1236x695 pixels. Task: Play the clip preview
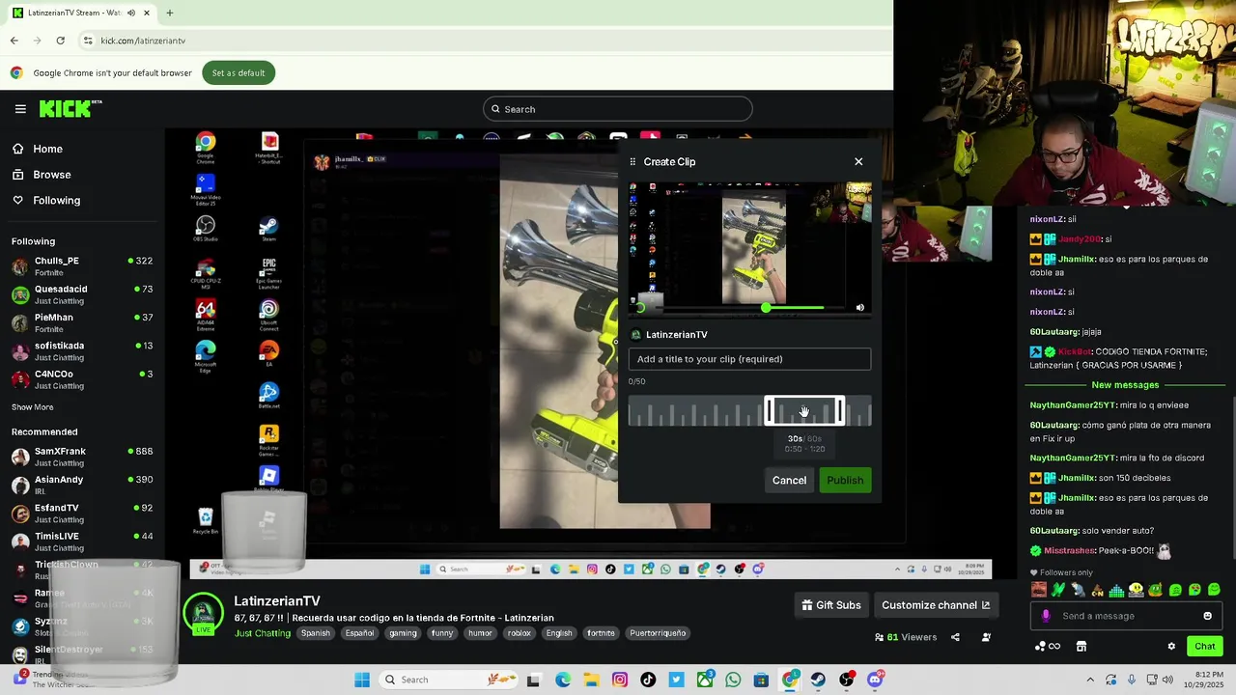(x=639, y=308)
